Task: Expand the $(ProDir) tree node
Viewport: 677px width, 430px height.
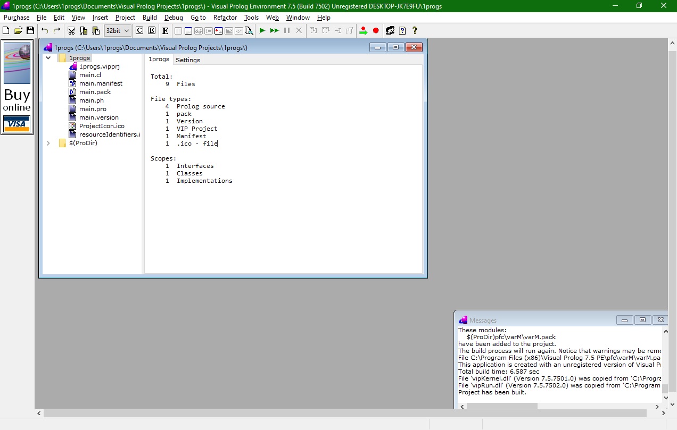Action: pyautogui.click(x=48, y=143)
